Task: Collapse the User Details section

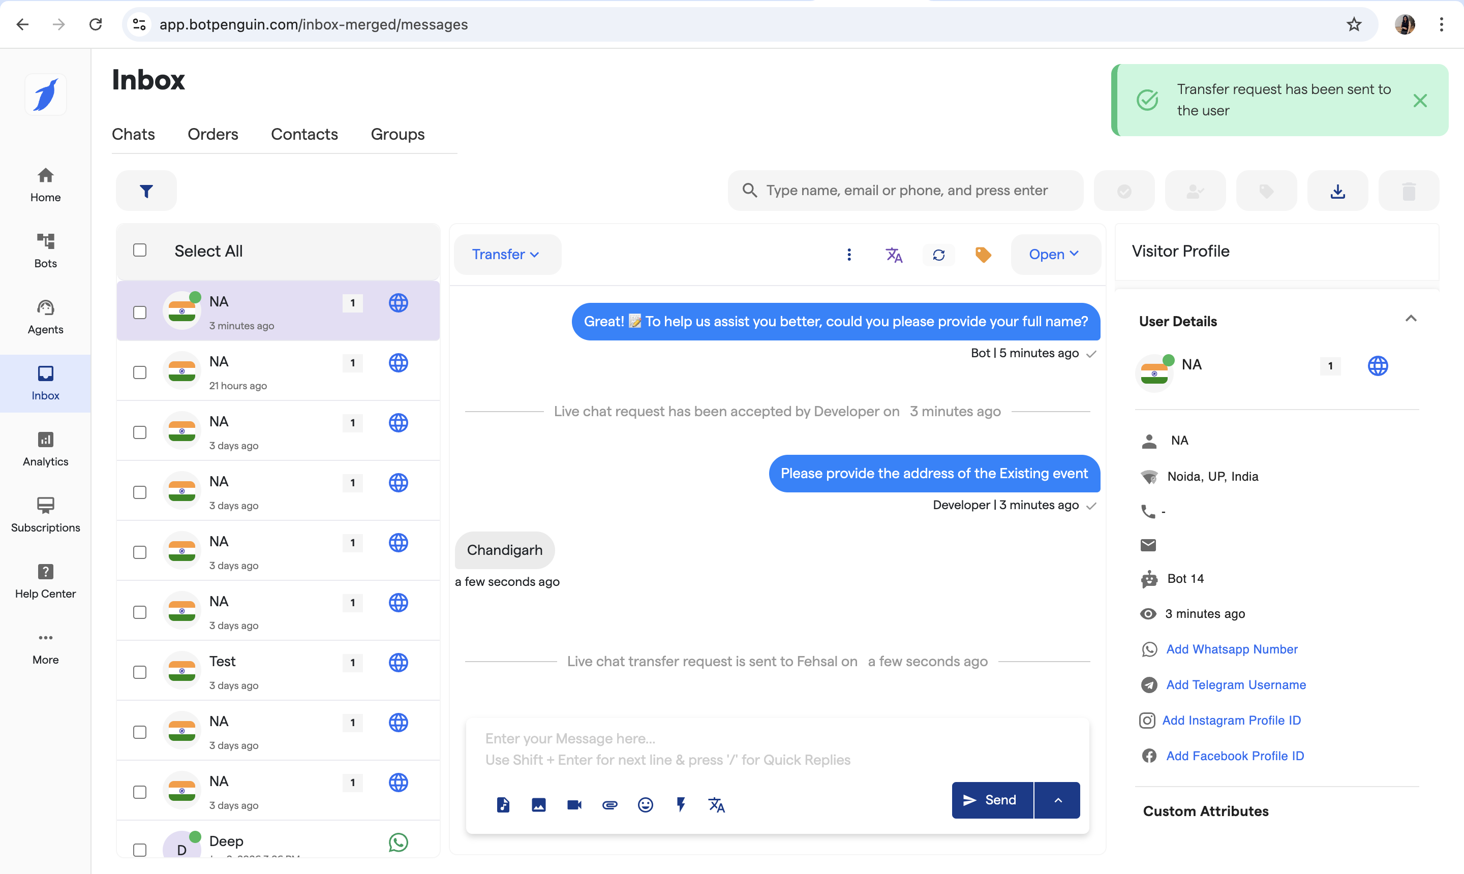Action: pos(1411,319)
